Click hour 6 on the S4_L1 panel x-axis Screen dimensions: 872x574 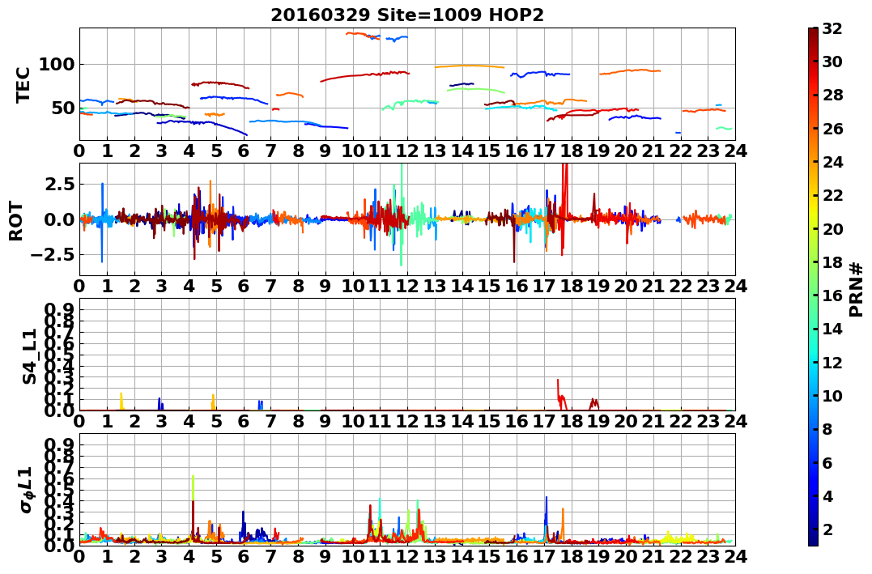244,421
